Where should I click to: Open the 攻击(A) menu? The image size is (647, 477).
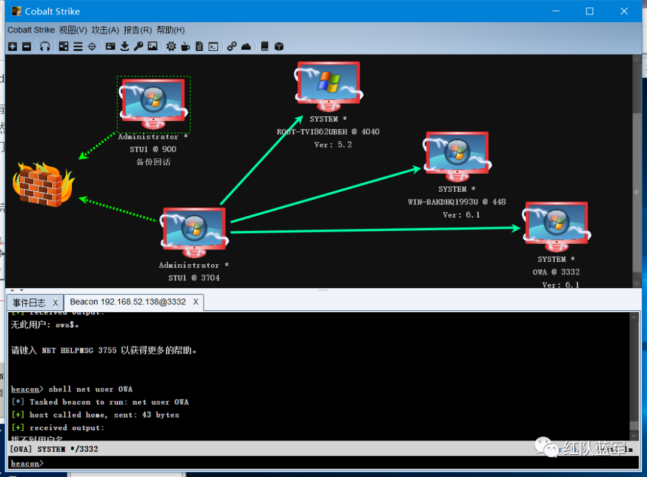[105, 30]
